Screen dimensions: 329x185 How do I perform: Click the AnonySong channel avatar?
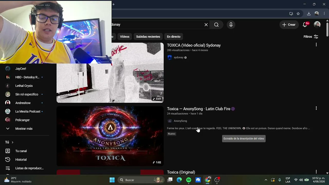tap(170, 121)
